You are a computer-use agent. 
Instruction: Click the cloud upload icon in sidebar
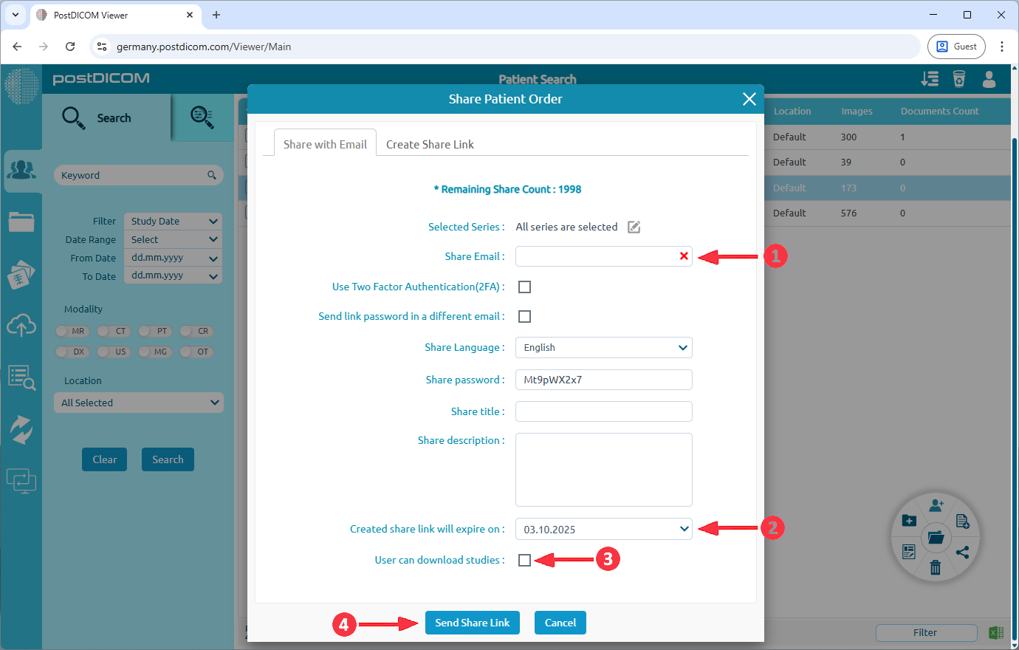click(x=22, y=325)
